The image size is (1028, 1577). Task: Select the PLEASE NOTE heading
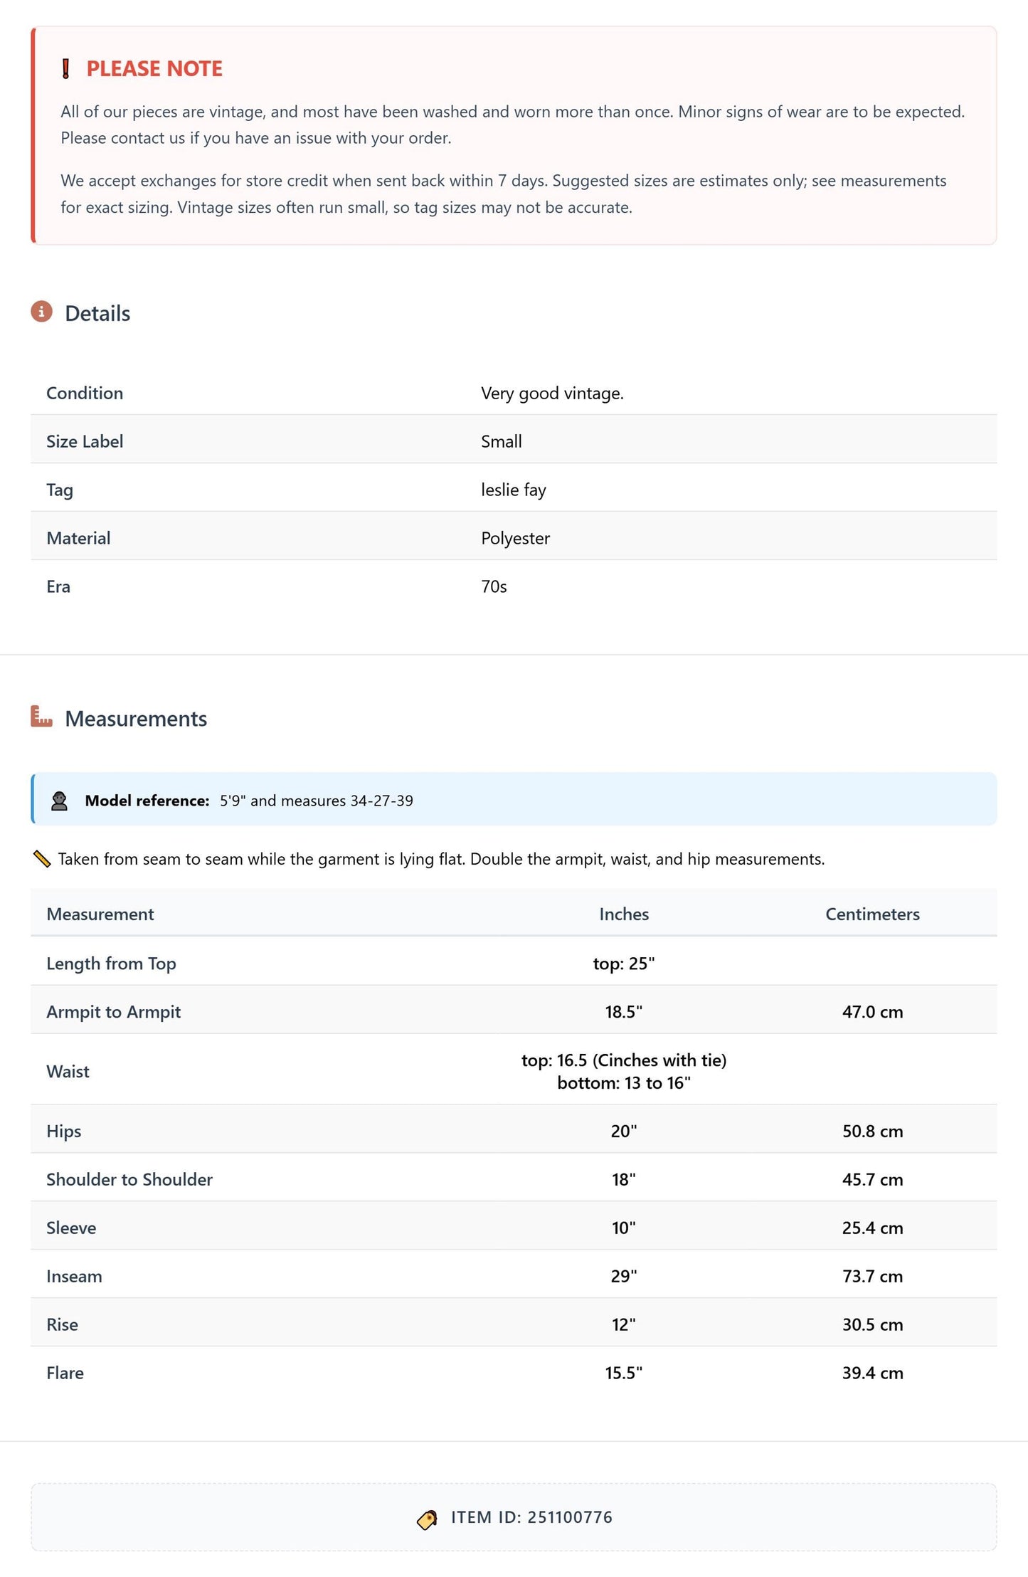(154, 68)
